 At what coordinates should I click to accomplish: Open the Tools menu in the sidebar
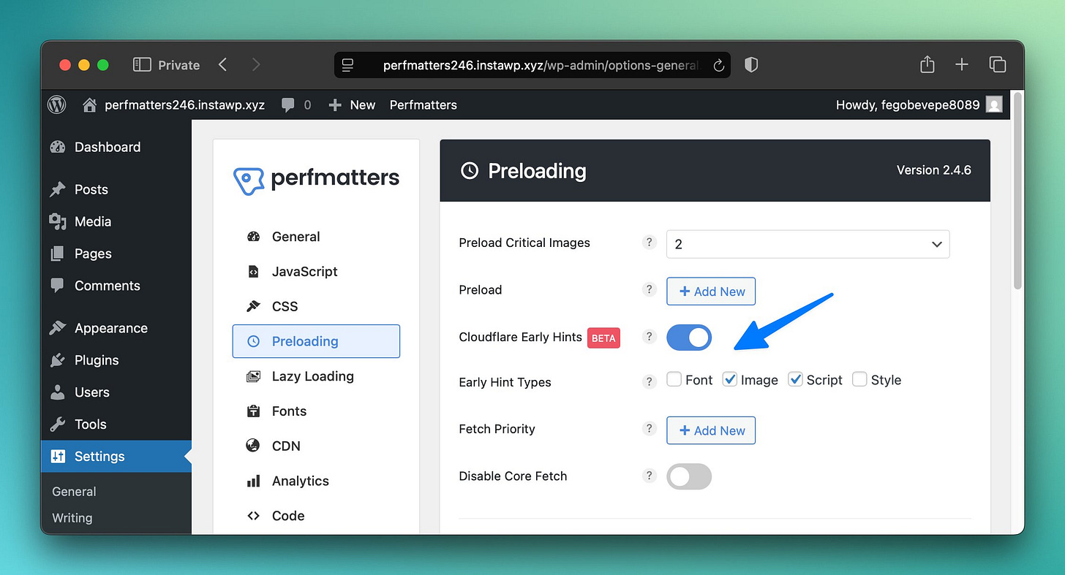116,424
